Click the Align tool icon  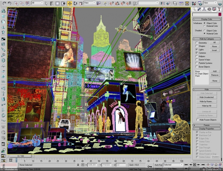(x=168, y=3)
